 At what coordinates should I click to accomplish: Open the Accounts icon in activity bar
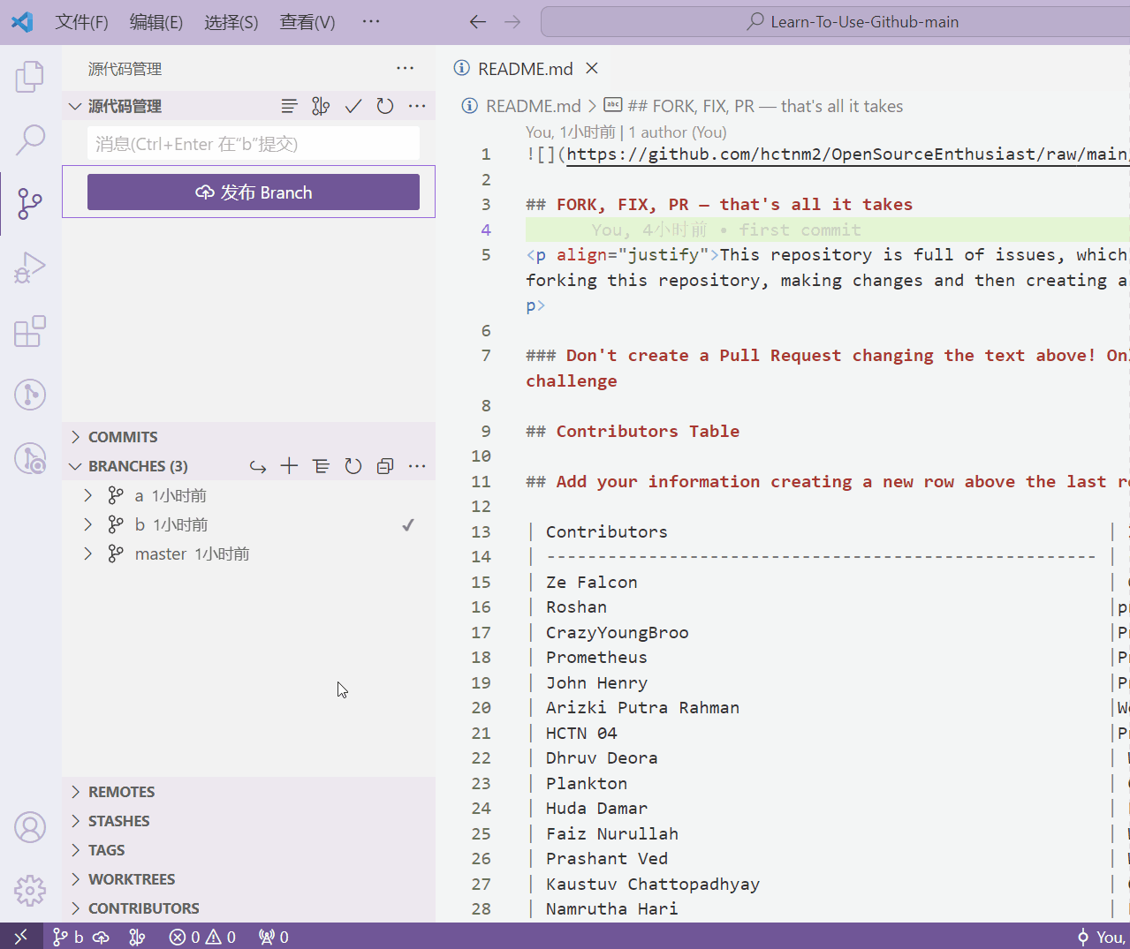[30, 827]
